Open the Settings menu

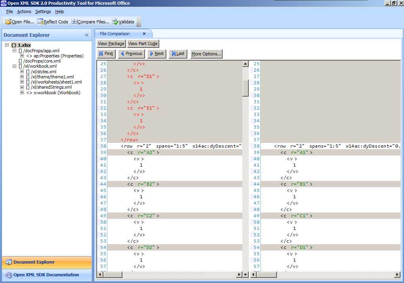[x=43, y=11]
